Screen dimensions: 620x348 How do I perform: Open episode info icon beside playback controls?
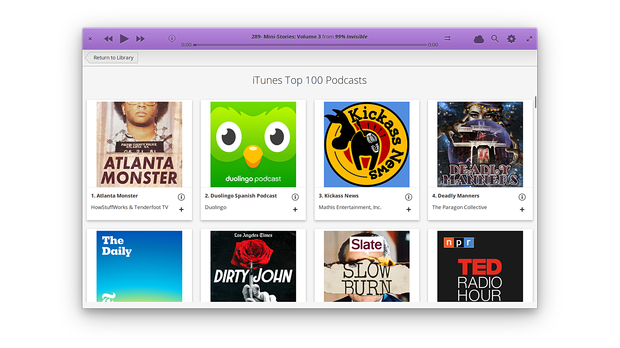[x=172, y=38]
